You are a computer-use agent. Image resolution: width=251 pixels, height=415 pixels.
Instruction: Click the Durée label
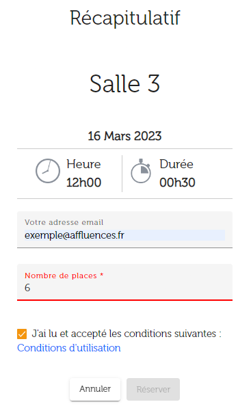176,164
